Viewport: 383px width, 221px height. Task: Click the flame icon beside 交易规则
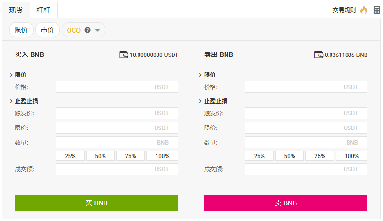coord(364,10)
